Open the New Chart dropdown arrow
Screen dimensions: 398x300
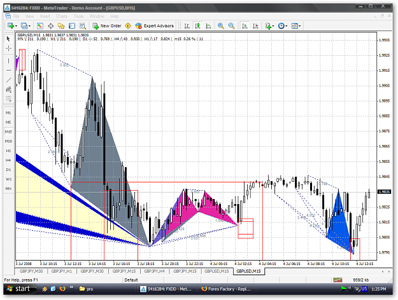[x=16, y=26]
